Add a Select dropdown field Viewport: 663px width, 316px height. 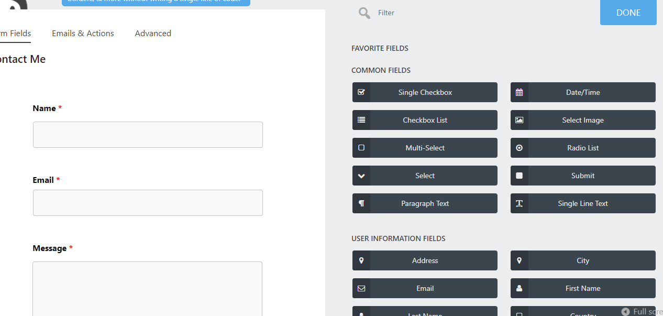(x=425, y=176)
